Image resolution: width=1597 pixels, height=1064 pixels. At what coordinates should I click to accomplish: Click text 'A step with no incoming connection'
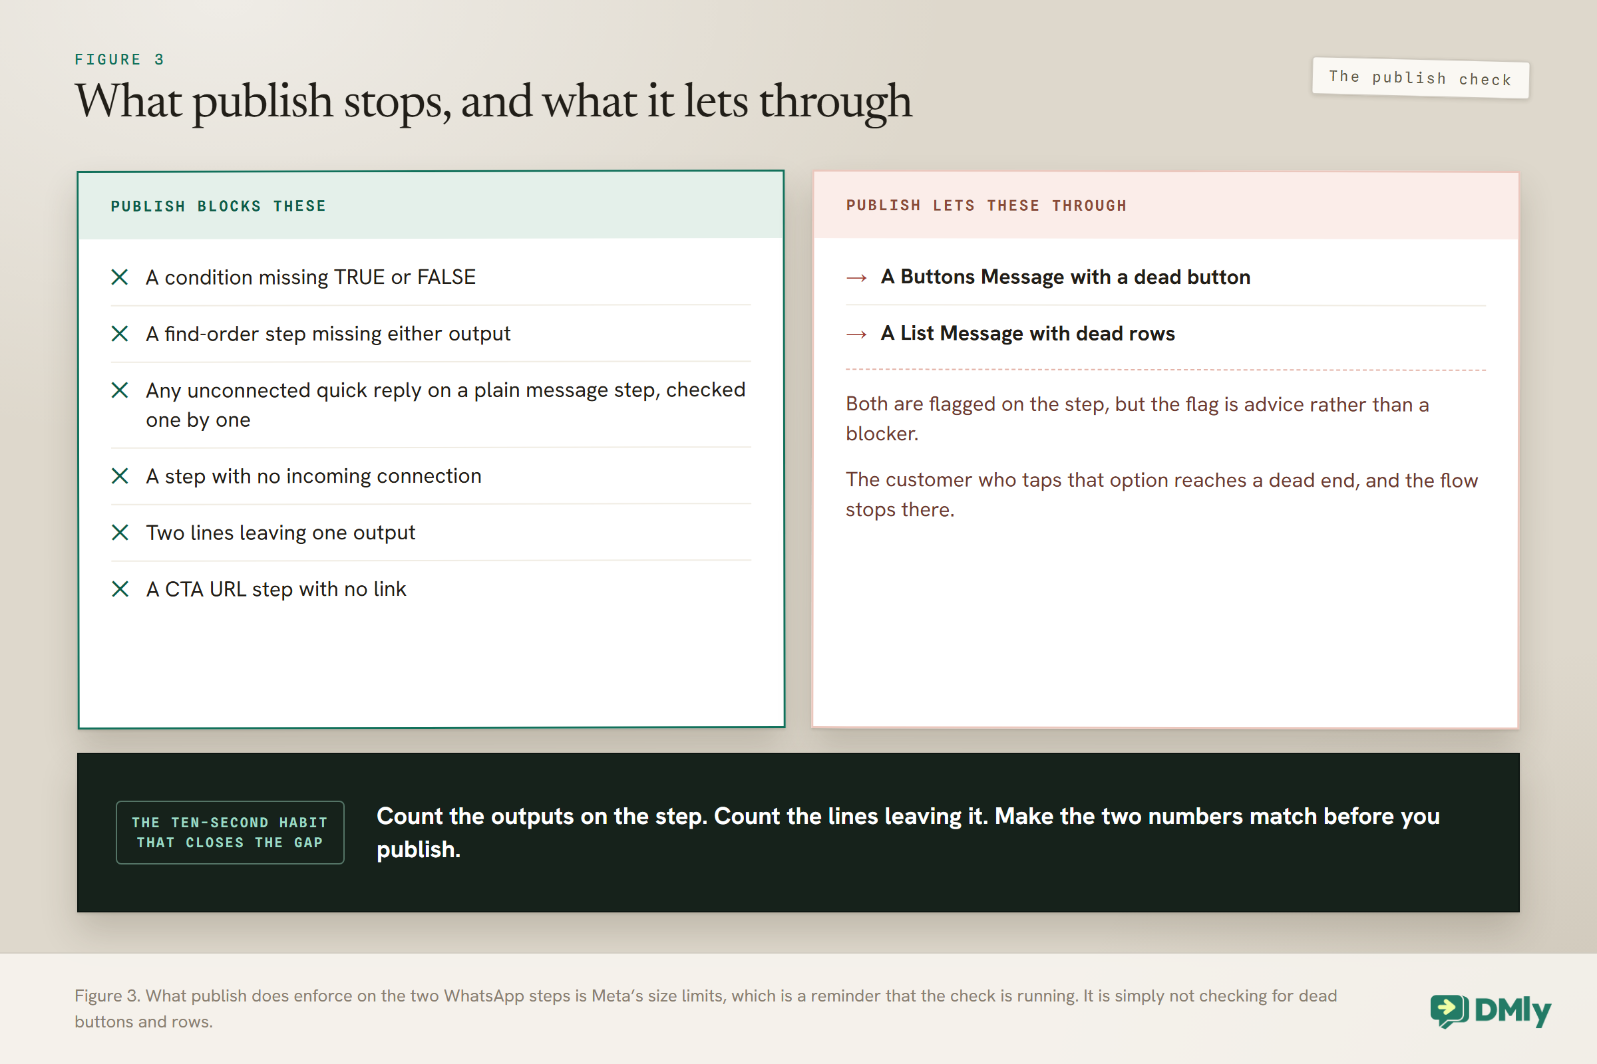(x=313, y=475)
